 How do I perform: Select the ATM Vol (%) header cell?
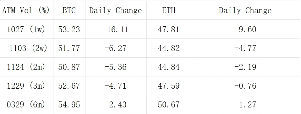tap(26, 10)
